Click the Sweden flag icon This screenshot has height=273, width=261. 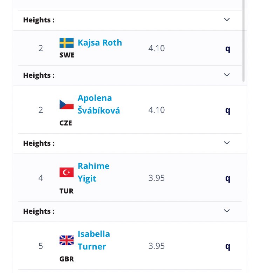pos(67,43)
